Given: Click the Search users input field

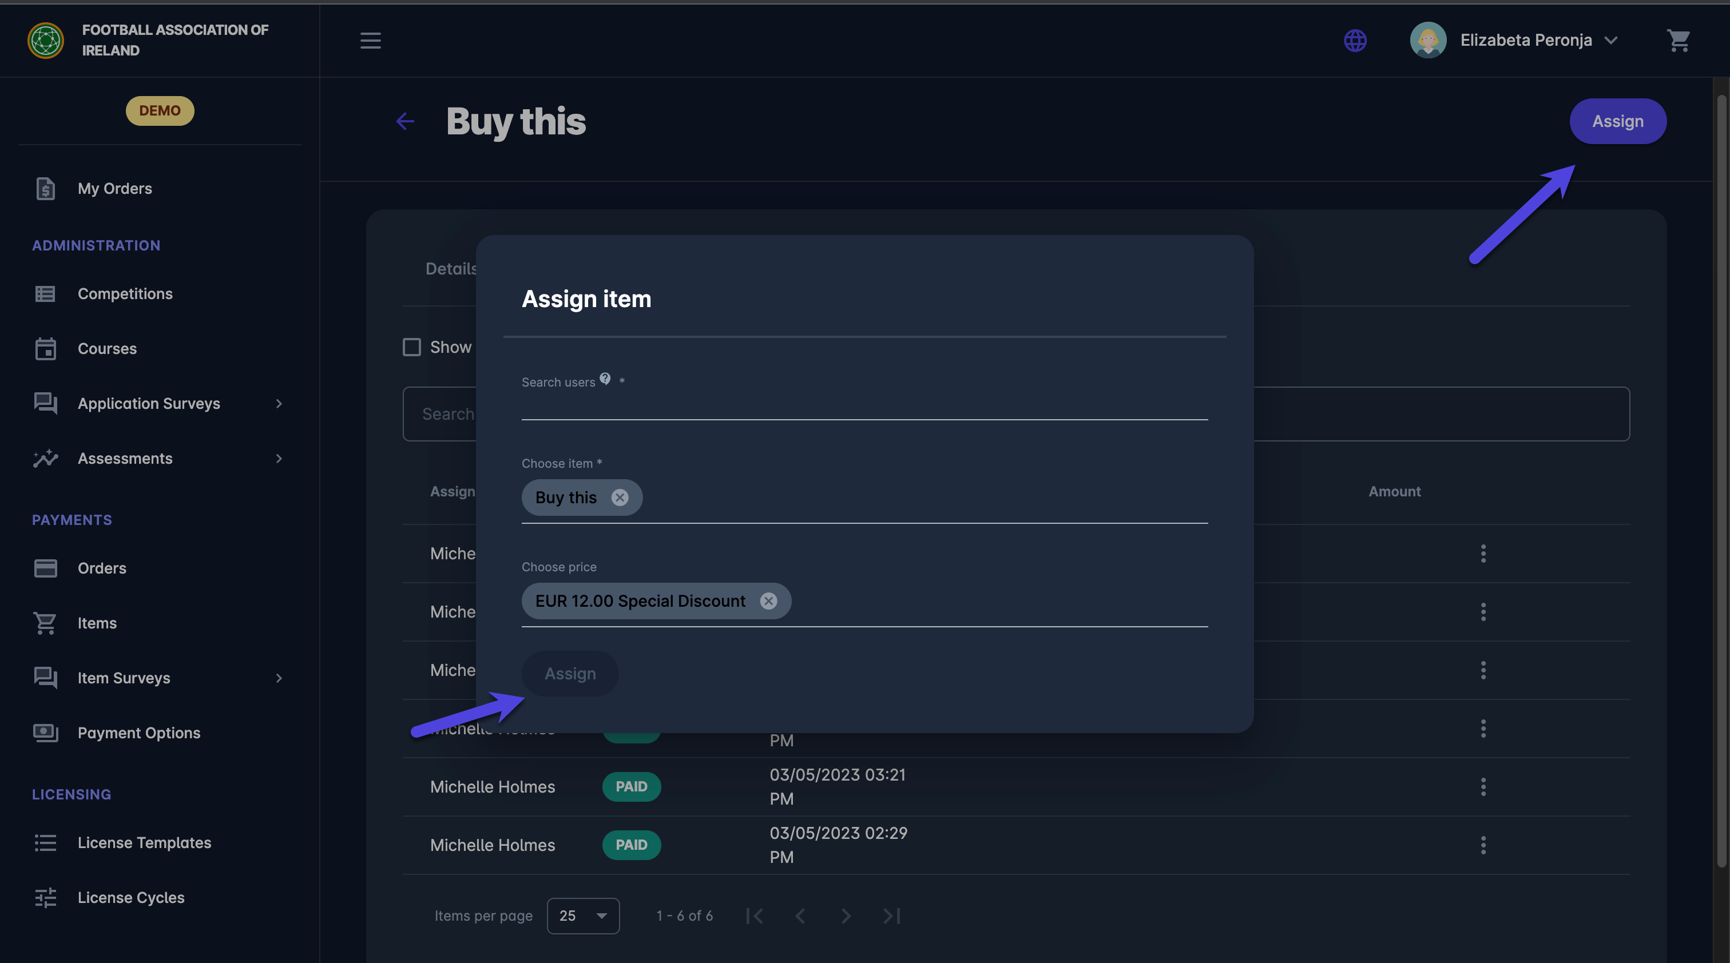Looking at the screenshot, I should [864, 406].
